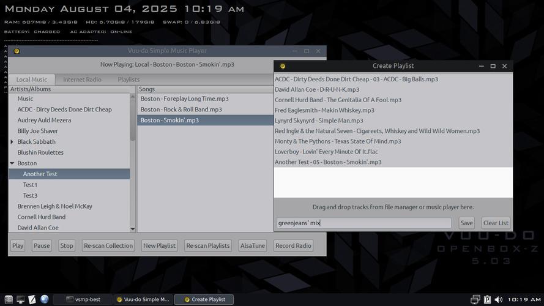Click the Clear List button

click(495, 223)
